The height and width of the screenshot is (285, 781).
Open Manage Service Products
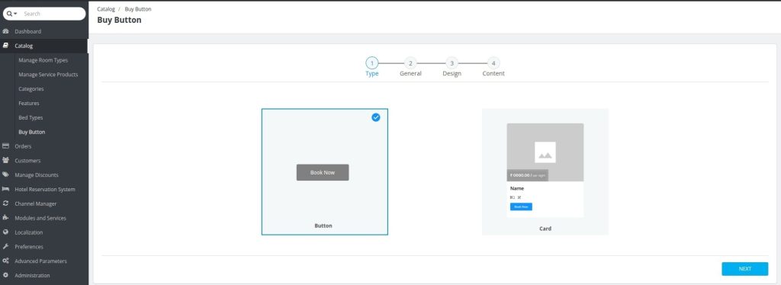coord(48,75)
